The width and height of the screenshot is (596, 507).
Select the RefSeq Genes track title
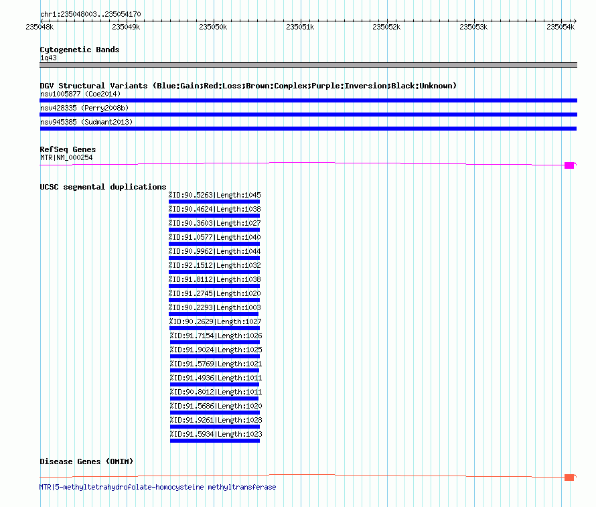point(68,150)
